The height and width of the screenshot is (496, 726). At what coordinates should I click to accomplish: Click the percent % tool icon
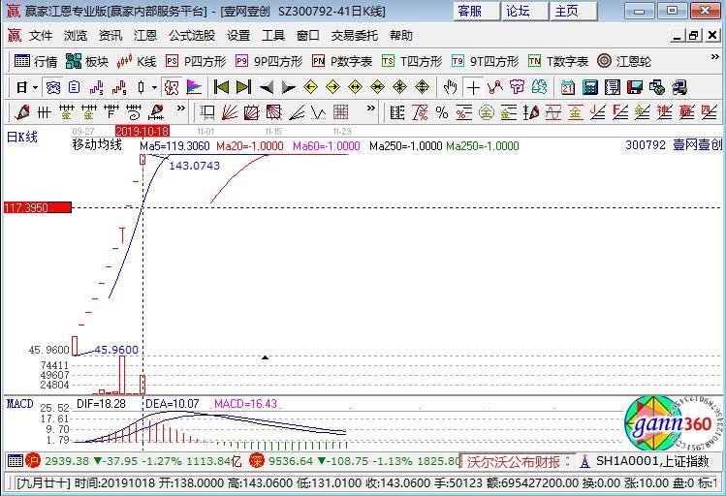click(442, 112)
